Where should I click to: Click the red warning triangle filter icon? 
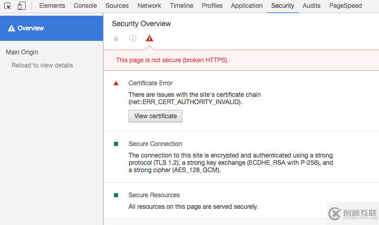[150, 38]
